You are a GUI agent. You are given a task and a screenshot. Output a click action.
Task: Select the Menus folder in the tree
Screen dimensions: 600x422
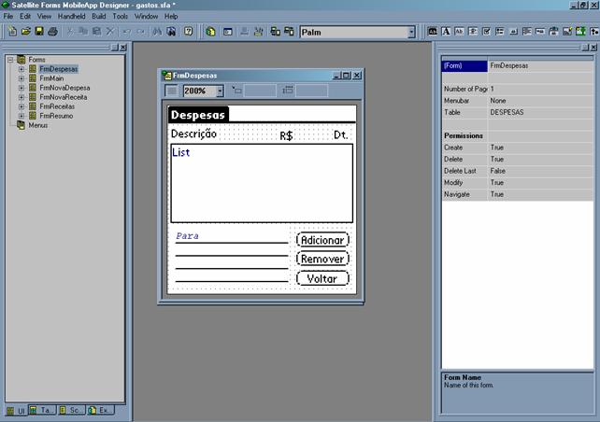[37, 125]
